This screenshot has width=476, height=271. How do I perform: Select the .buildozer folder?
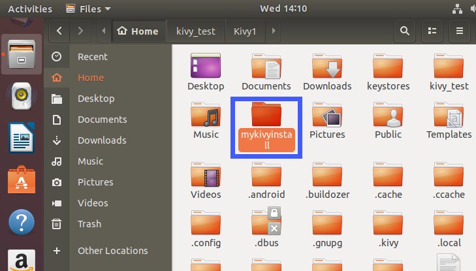[327, 181]
